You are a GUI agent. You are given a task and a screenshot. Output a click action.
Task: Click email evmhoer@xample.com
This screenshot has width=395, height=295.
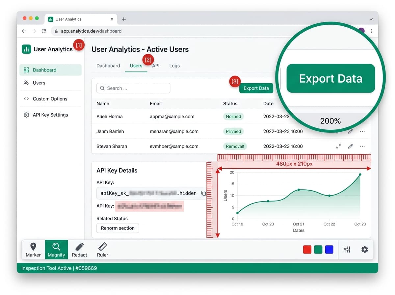click(x=174, y=146)
